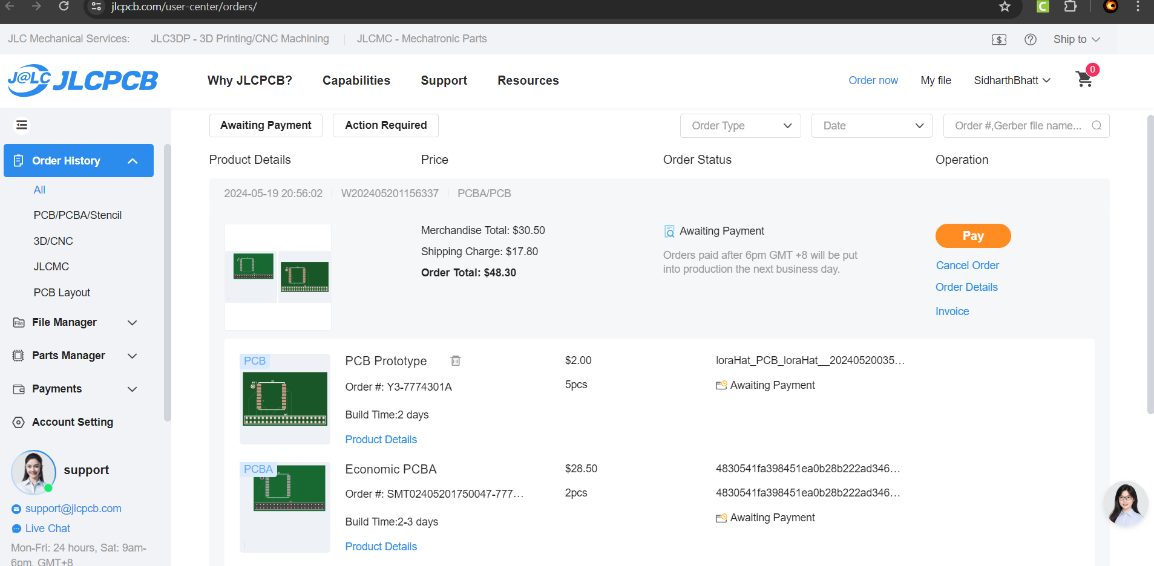Viewport: 1154px width, 566px height.
Task: Reload the page in browser
Action: point(64,6)
